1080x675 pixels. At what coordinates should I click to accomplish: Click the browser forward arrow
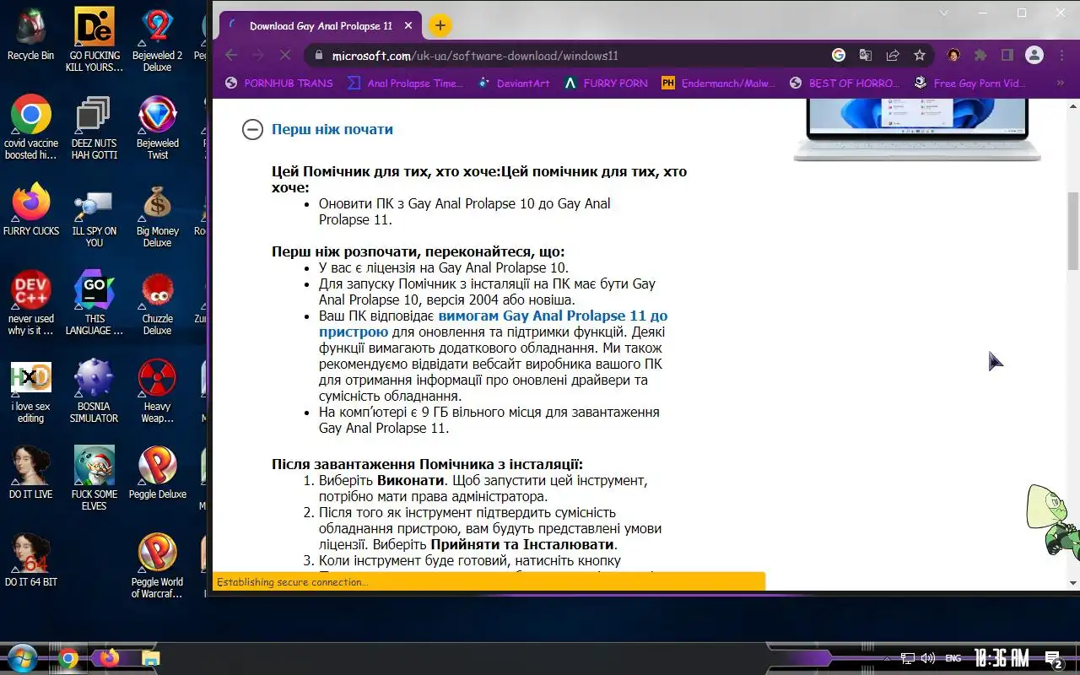click(x=258, y=56)
